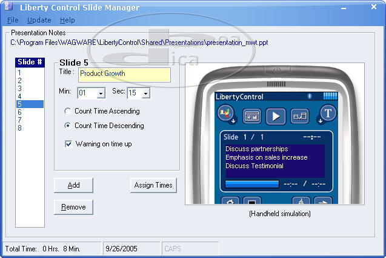Click the battery level indicator on handheld
This screenshot has height=258, width=386.
point(330,97)
